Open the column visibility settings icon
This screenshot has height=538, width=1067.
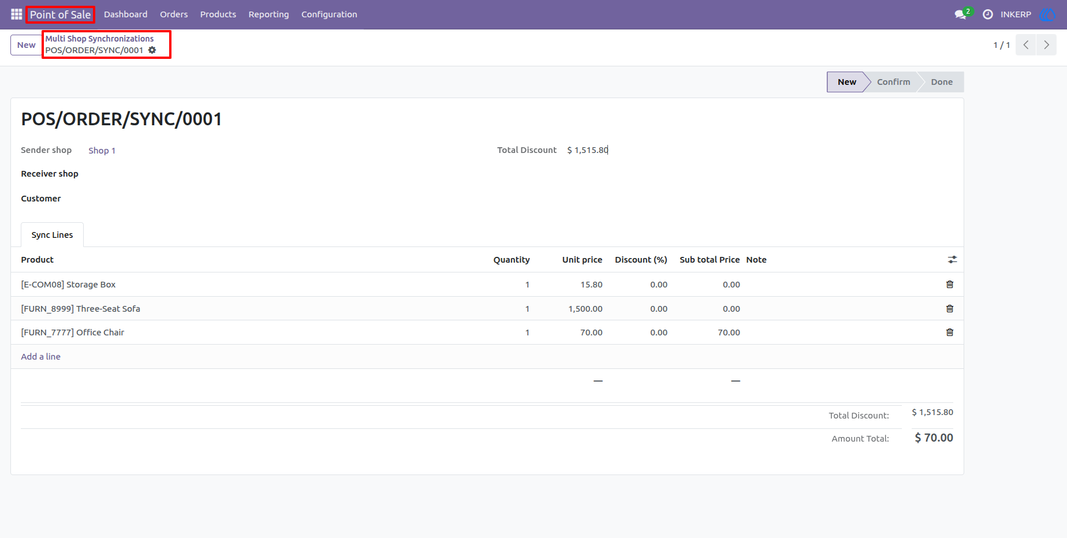pyautogui.click(x=952, y=260)
